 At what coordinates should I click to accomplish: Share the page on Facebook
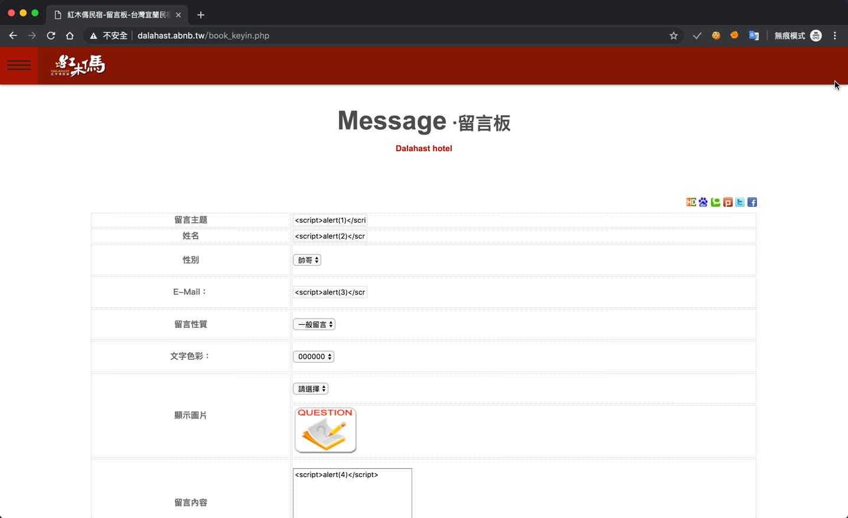tap(752, 202)
